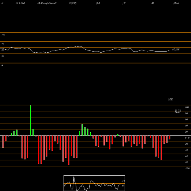
Task: Click the 'SI & MR' header text
Action: point(20,3)
